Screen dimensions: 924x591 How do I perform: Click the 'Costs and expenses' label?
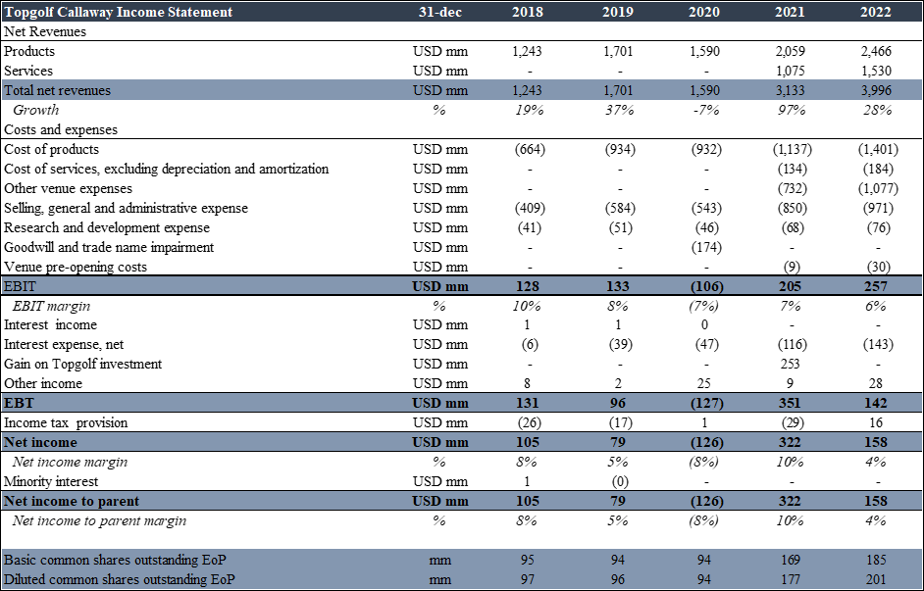tap(61, 129)
